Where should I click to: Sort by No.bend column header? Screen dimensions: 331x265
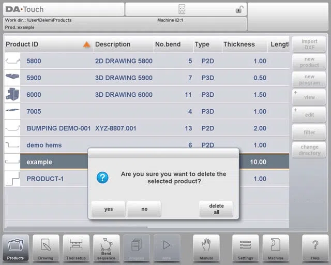174,45
